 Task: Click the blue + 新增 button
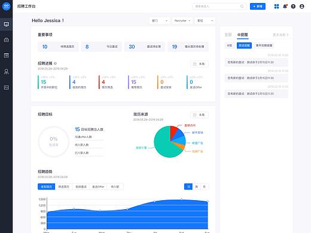(x=258, y=7)
